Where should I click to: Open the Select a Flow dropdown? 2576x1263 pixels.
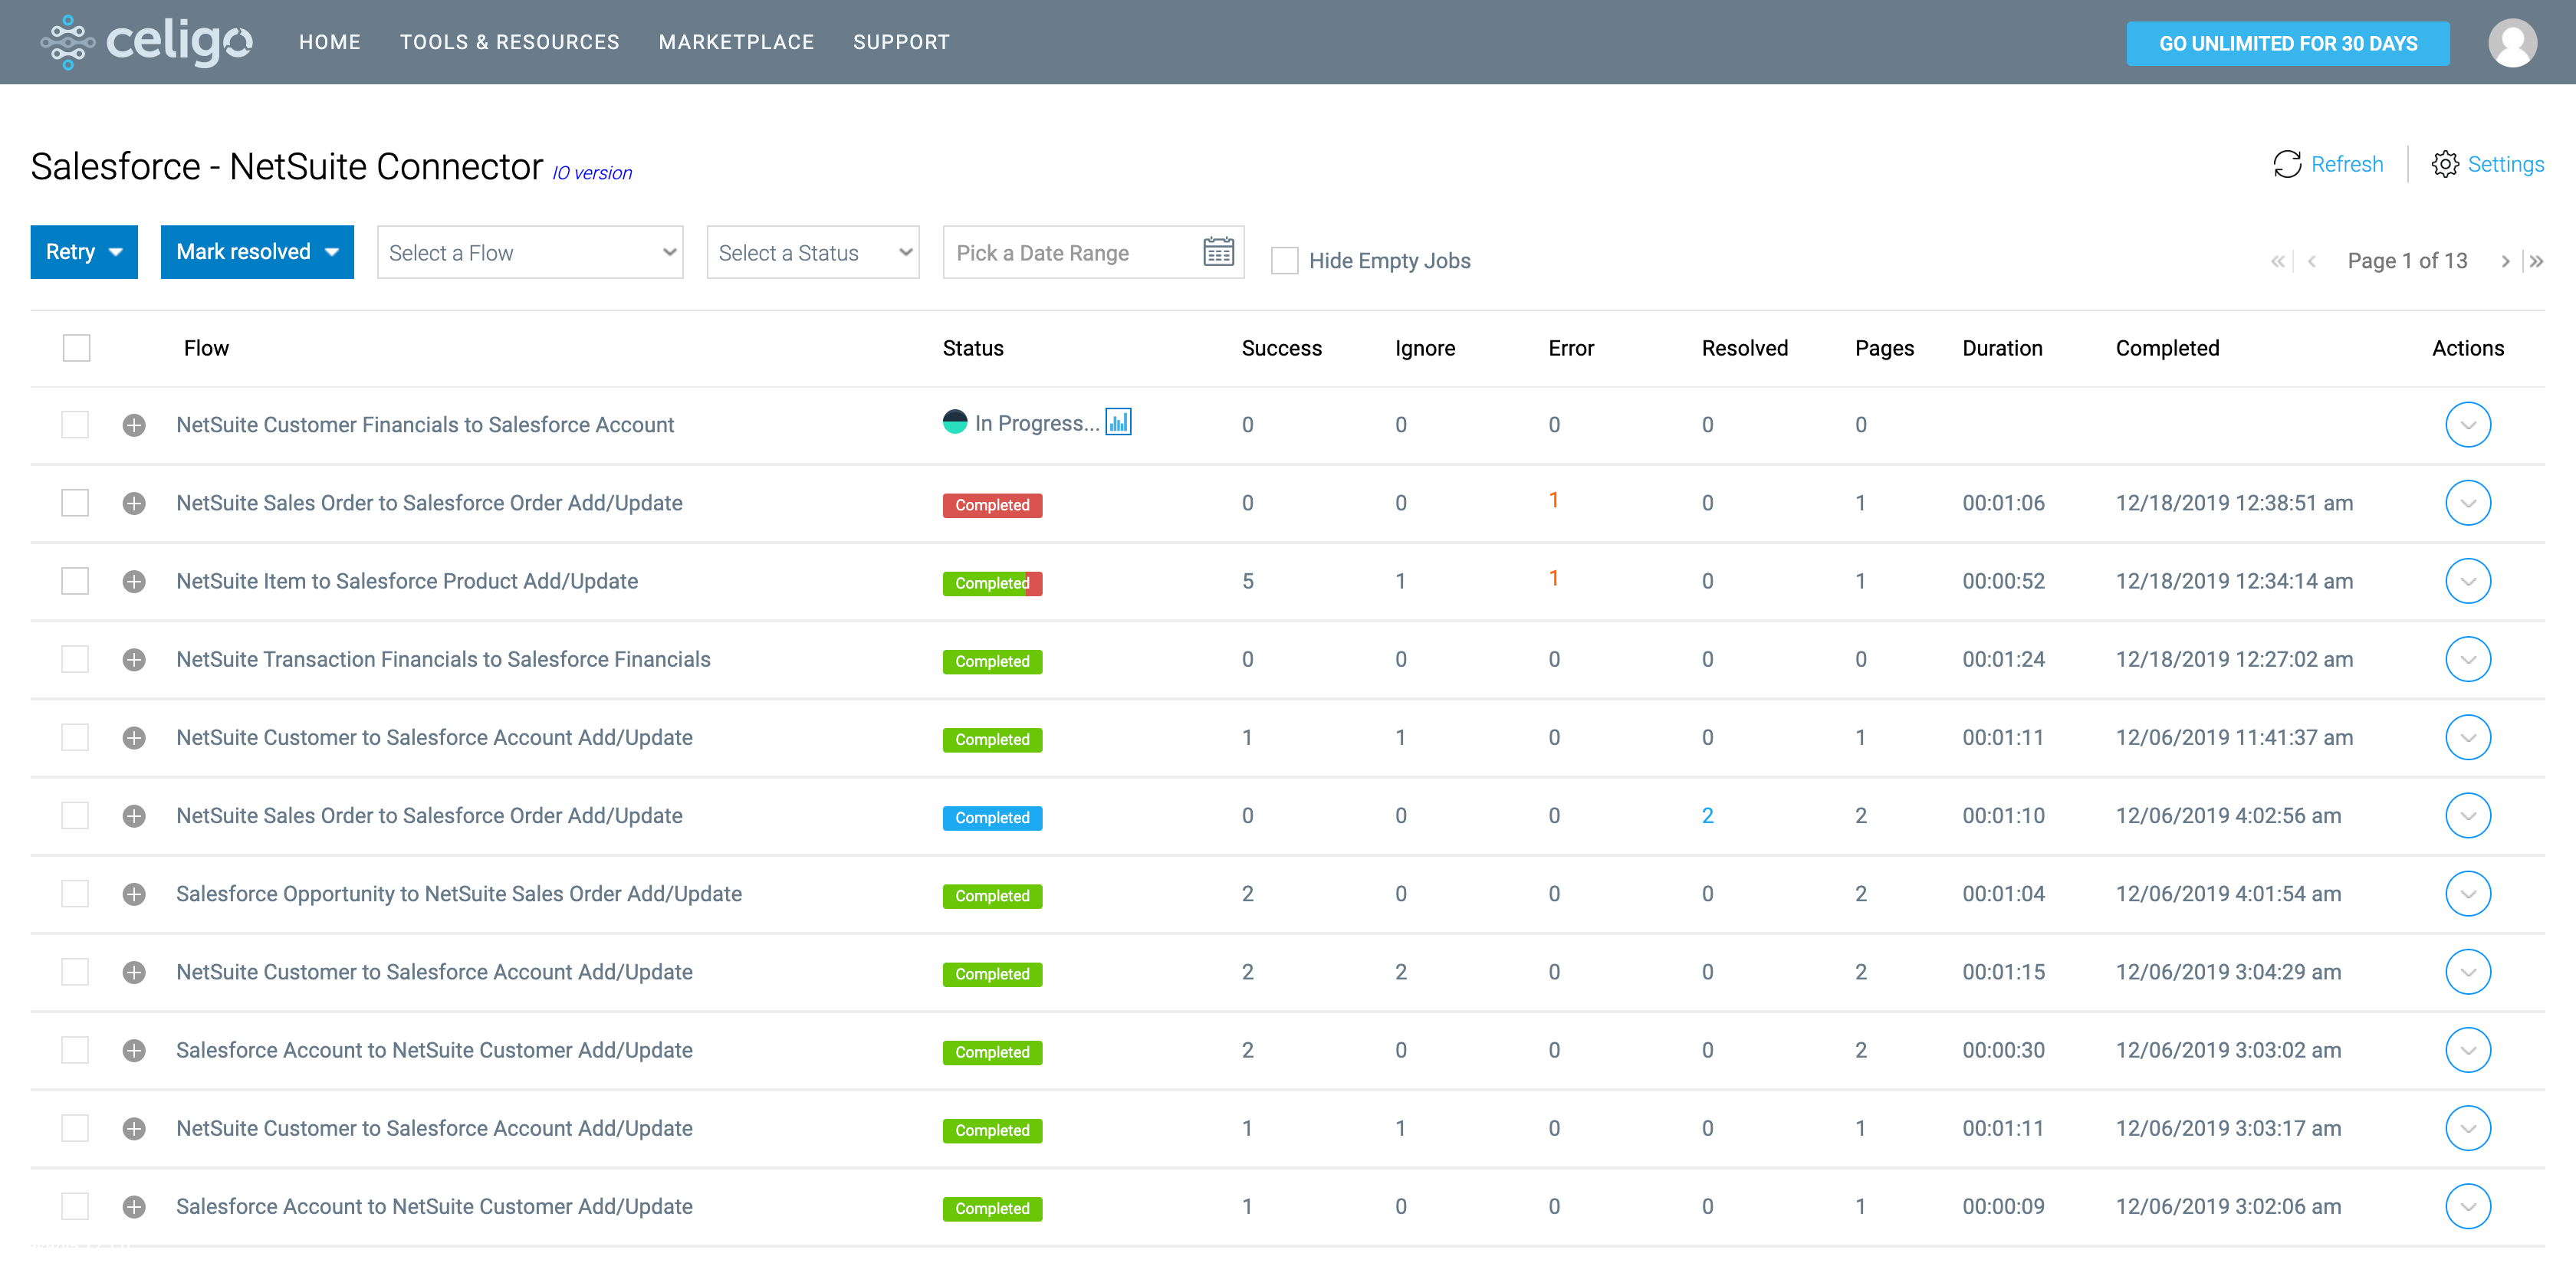530,253
